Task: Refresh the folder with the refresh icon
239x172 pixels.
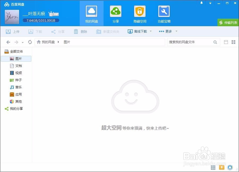Action: 30,42
